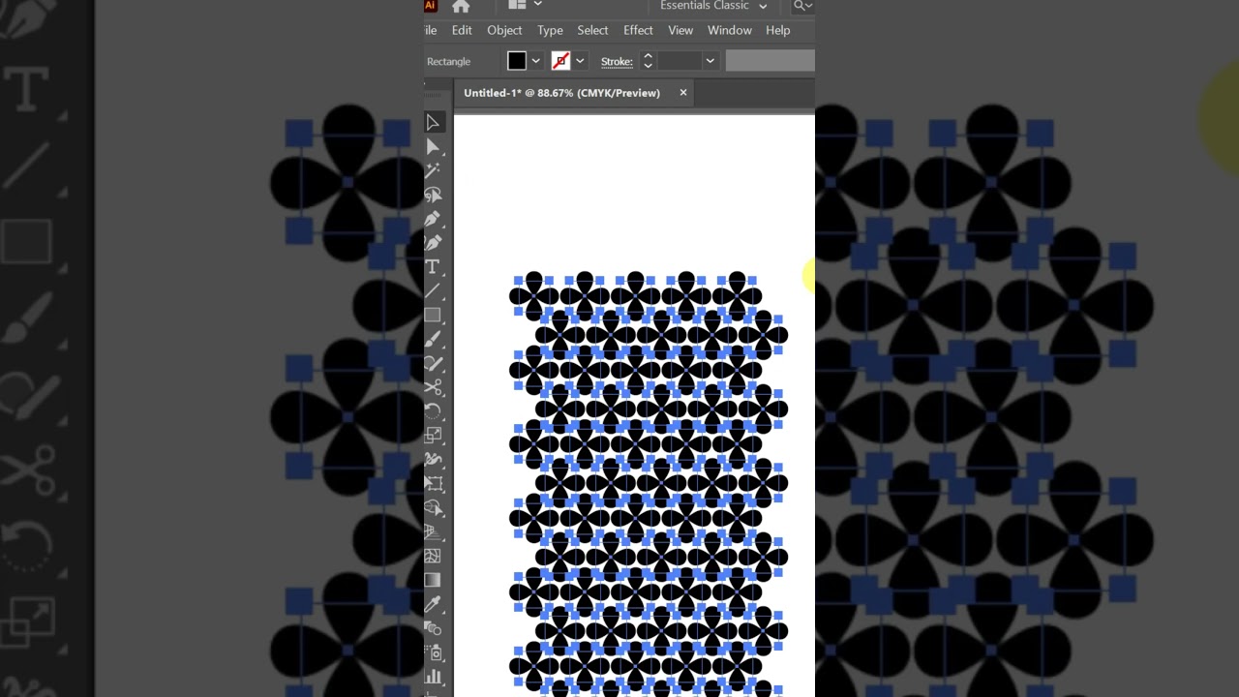This screenshot has width=1239, height=697.
Task: Select the Gradient tool
Action: (433, 580)
